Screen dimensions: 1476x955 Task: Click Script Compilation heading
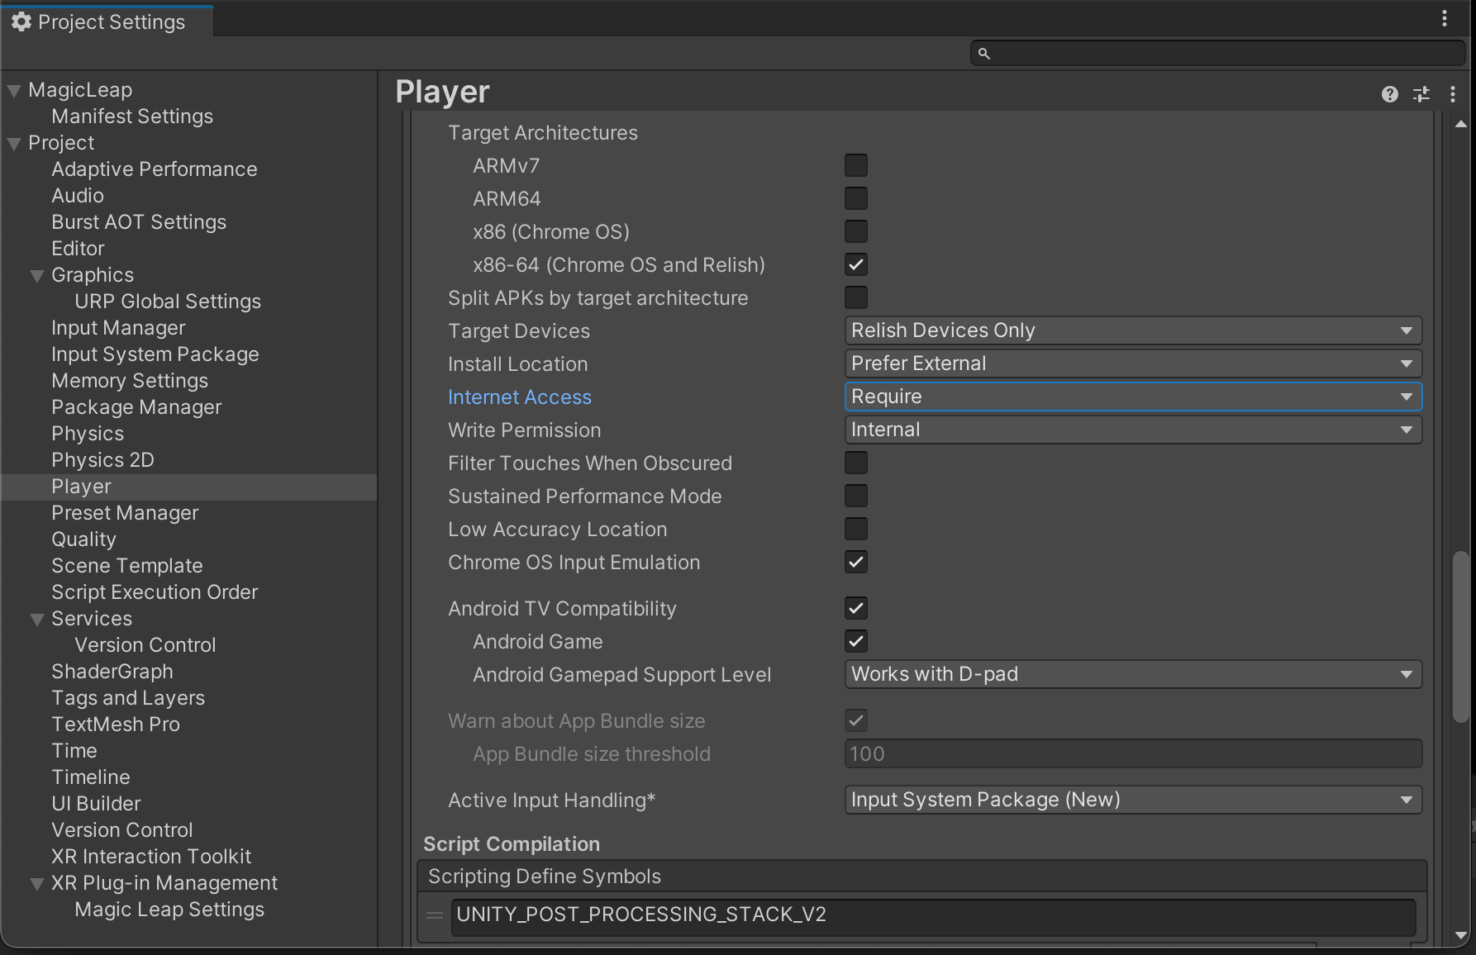512,844
